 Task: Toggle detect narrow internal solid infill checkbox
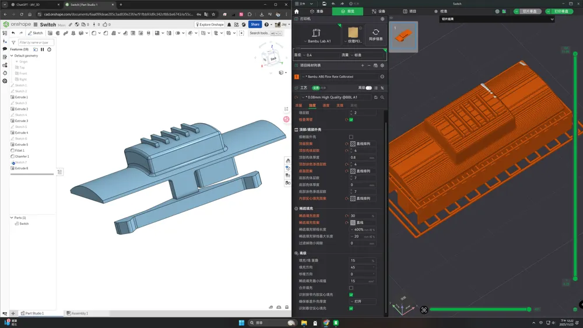[351, 295]
